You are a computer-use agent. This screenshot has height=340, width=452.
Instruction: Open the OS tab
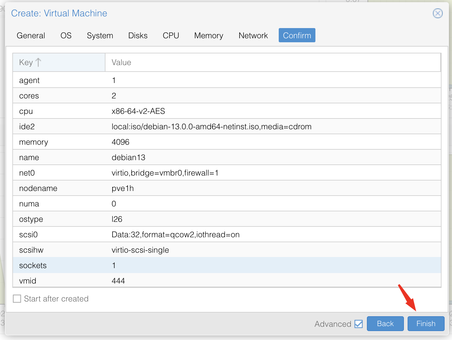pos(66,35)
